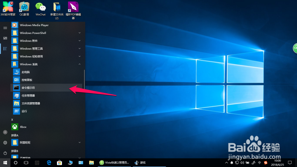Launch 命令提示符 from Start menu
The height and width of the screenshot is (167, 297).
tap(46, 88)
